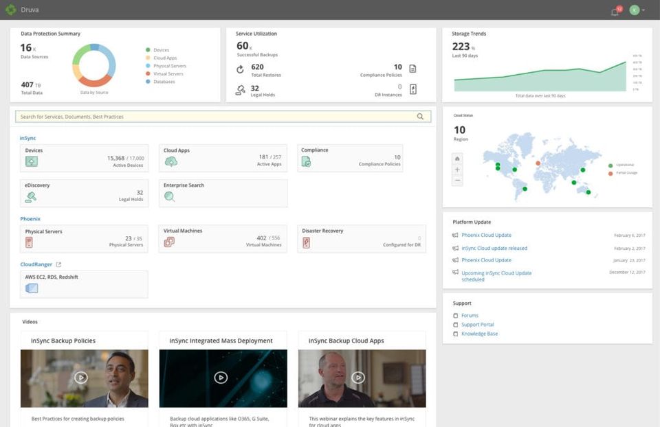Viewport: 660px width, 427px height.
Task: Click the Devices card icon
Action: tap(31, 161)
